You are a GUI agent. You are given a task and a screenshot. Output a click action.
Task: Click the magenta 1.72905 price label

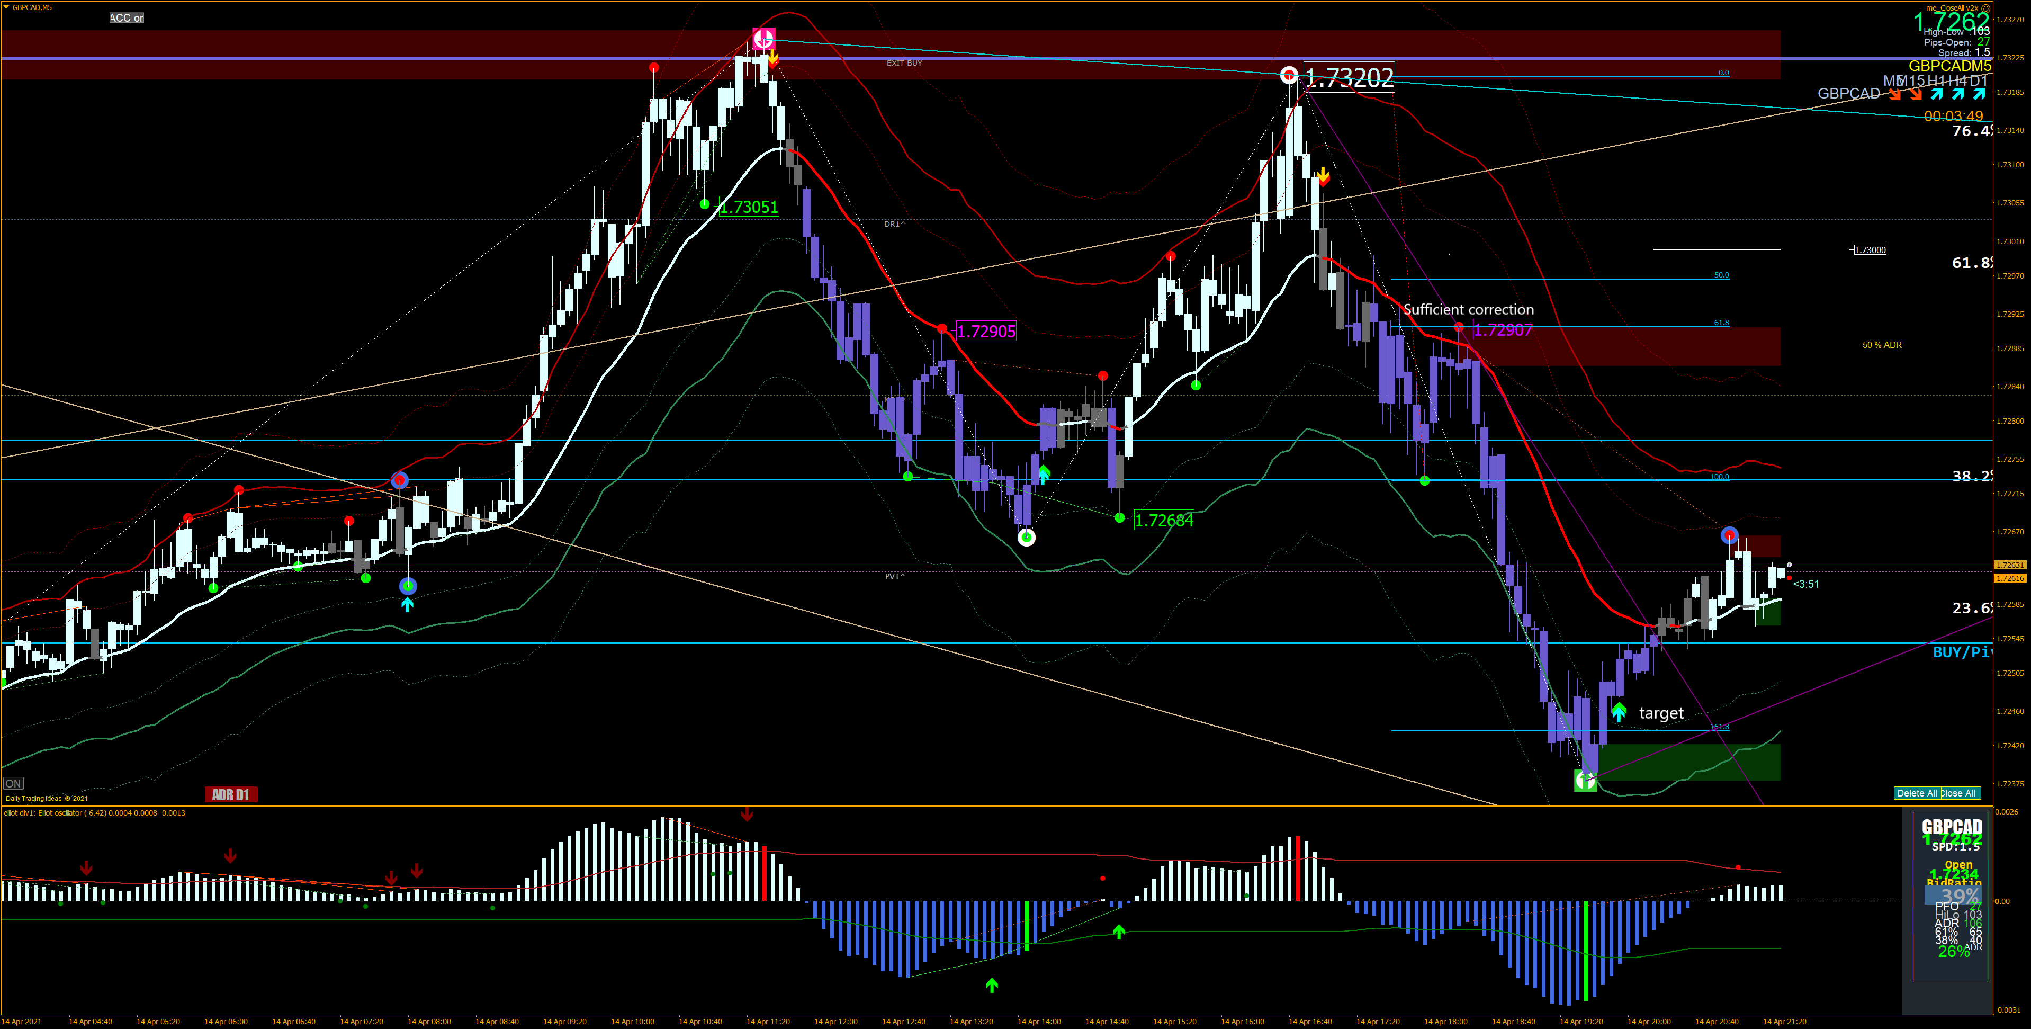pyautogui.click(x=986, y=331)
